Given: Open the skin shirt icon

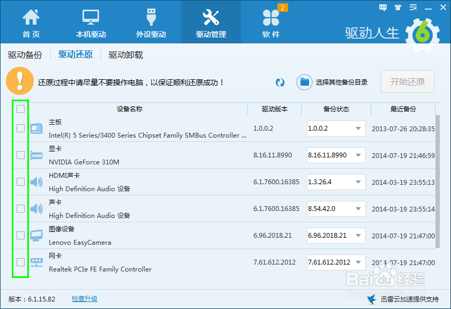Looking at the screenshot, I should pyautogui.click(x=398, y=7).
